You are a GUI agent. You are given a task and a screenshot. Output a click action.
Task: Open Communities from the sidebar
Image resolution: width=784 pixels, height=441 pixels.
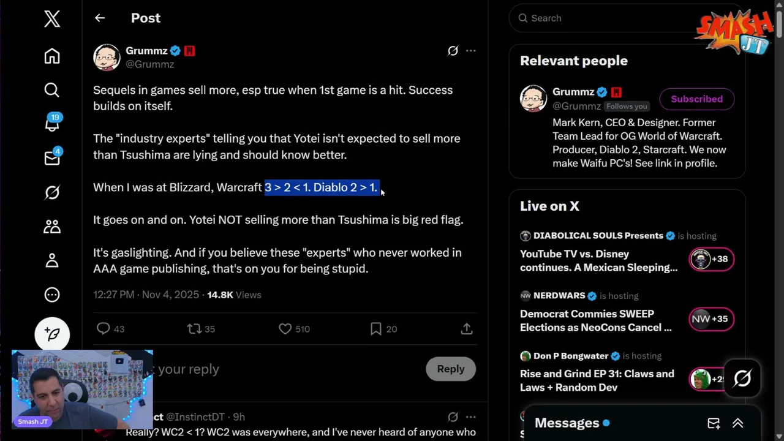(x=52, y=227)
